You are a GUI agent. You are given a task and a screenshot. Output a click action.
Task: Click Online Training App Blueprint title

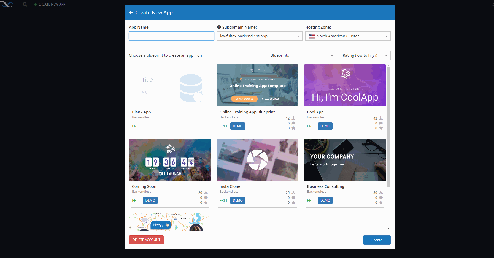coord(247,112)
